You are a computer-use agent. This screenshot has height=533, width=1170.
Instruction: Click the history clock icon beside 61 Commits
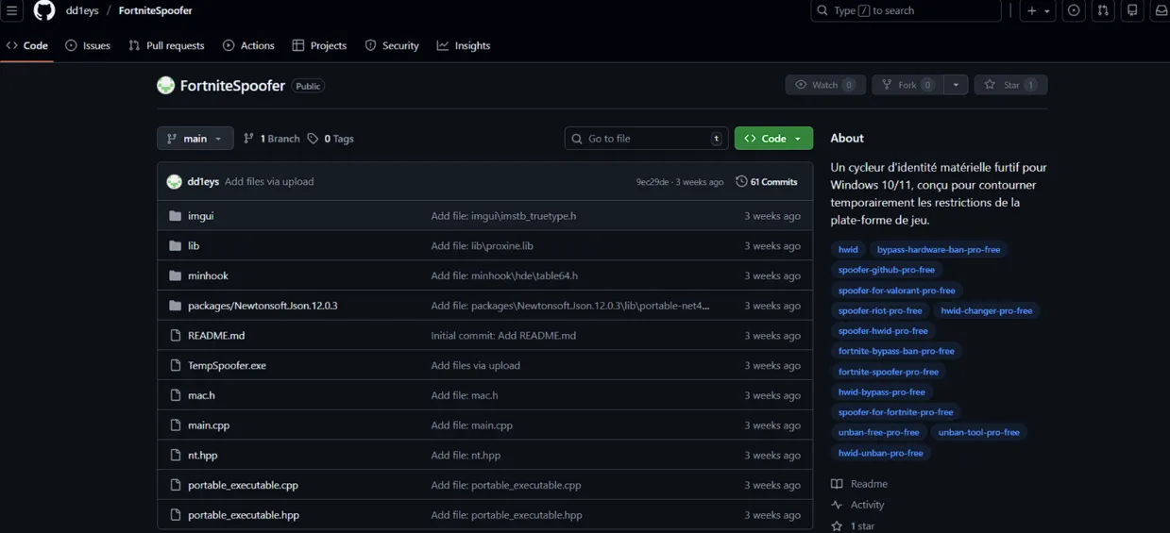pos(741,182)
